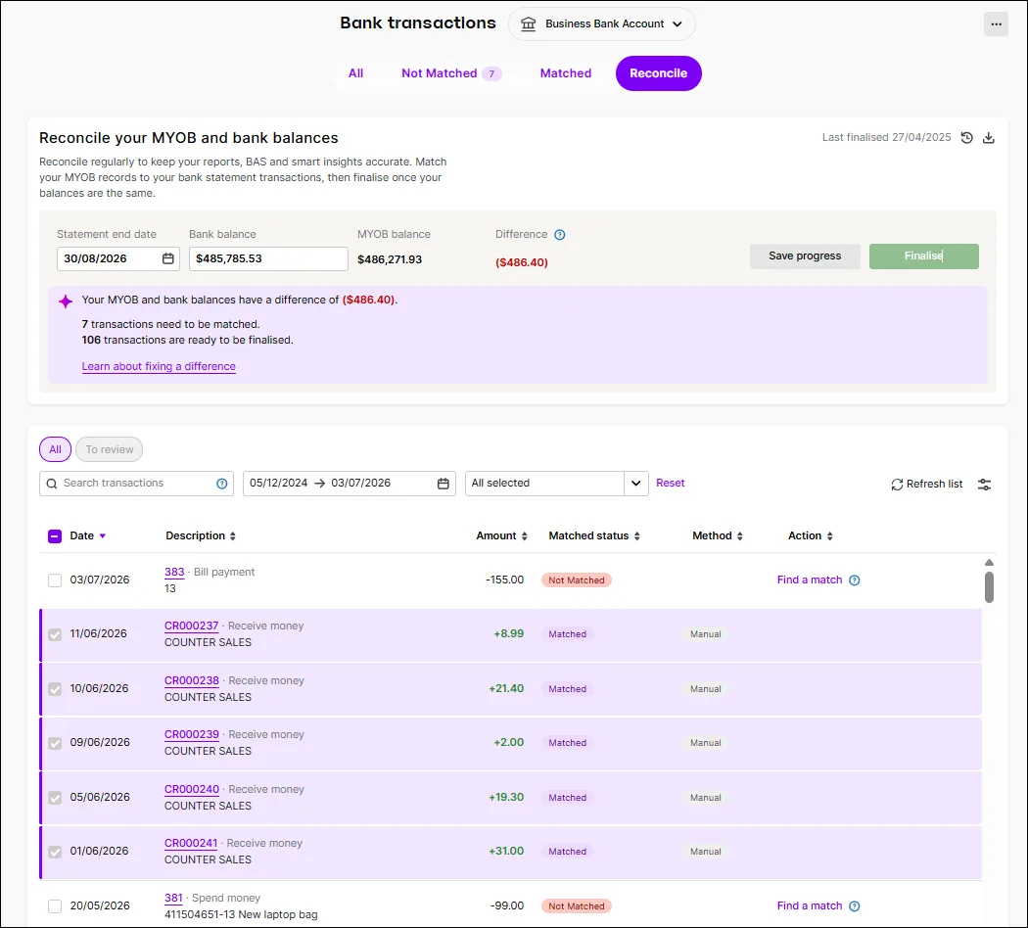Image resolution: width=1028 pixels, height=928 pixels.
Task: Click the search transactions help icon
Action: pos(221,484)
